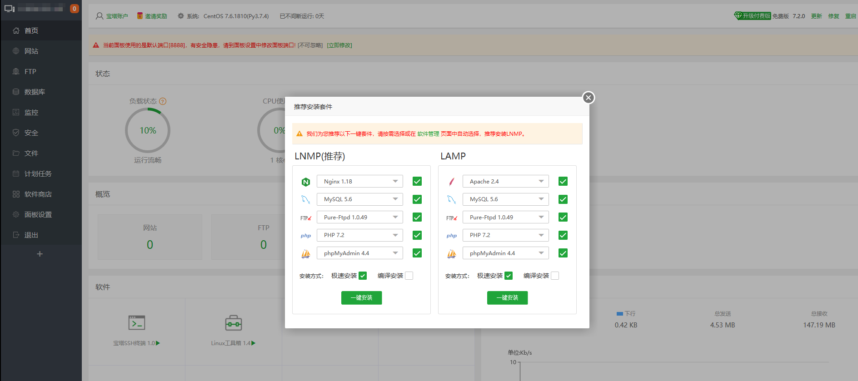Open 软件商店 in the sidebar menu
Image resolution: width=858 pixels, height=381 pixels.
(41, 194)
